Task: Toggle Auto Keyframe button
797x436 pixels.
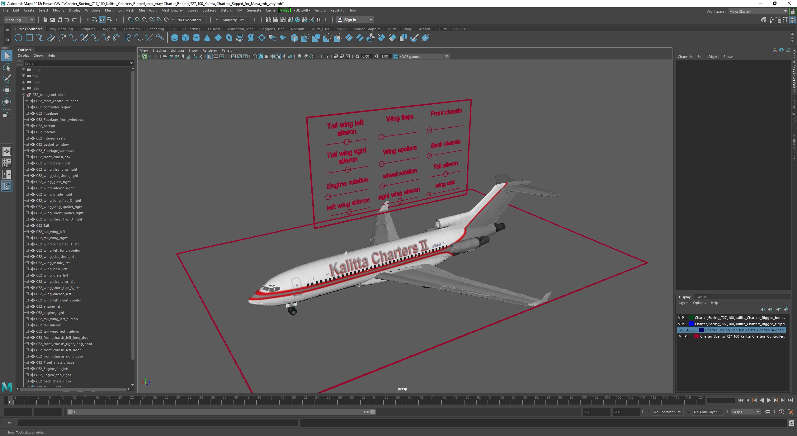Action: click(781, 412)
